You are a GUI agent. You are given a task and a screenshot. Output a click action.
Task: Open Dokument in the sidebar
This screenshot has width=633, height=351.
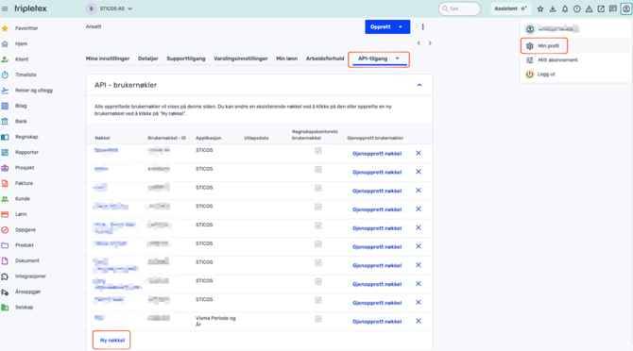point(27,260)
